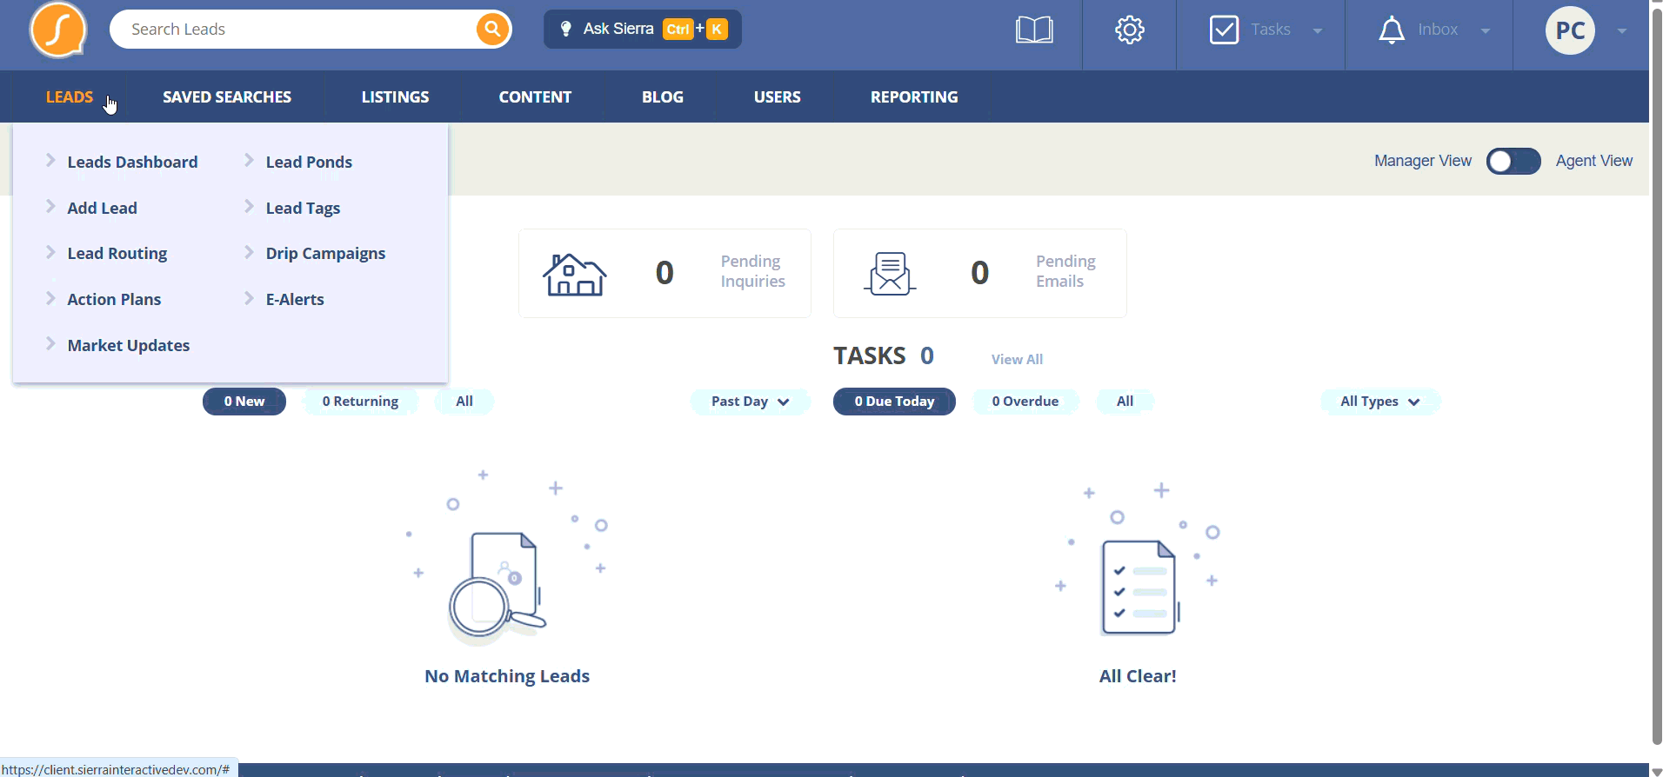Click the TASKS heading text
Viewport: 1663px width, 777px height.
[x=870, y=355]
